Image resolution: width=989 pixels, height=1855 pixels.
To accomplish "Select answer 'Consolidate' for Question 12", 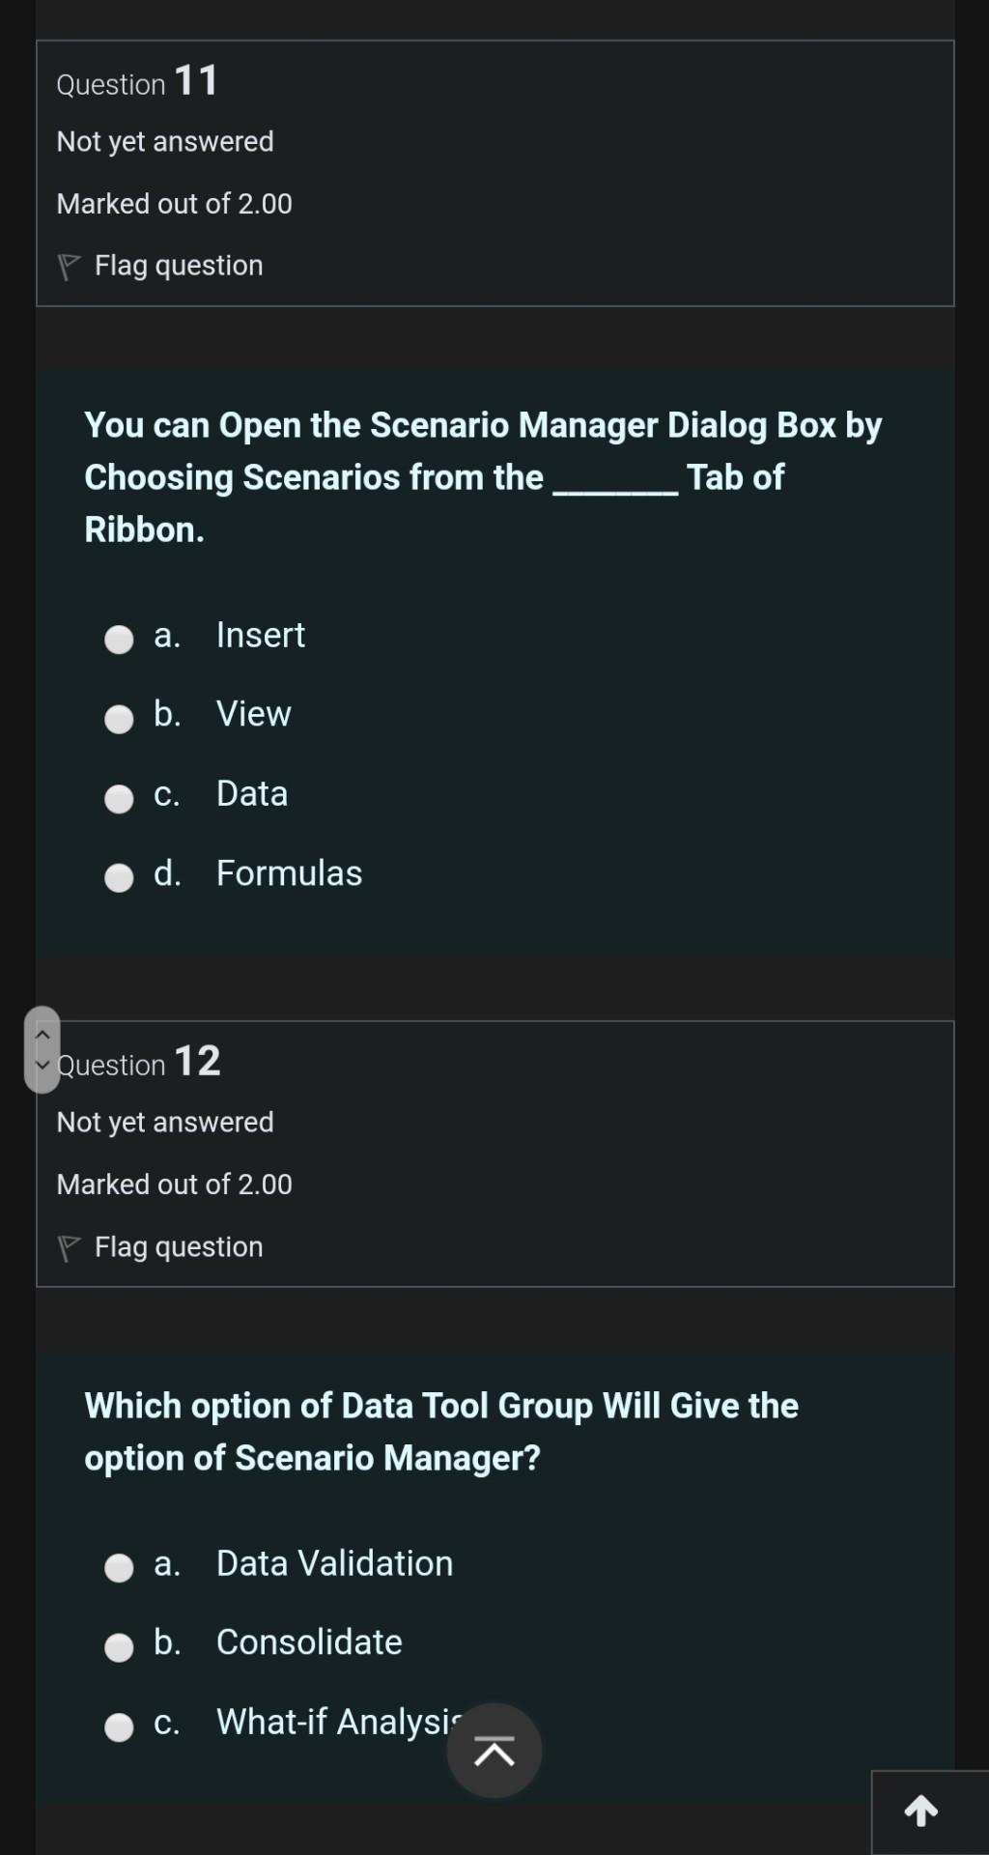I will coord(119,1646).
